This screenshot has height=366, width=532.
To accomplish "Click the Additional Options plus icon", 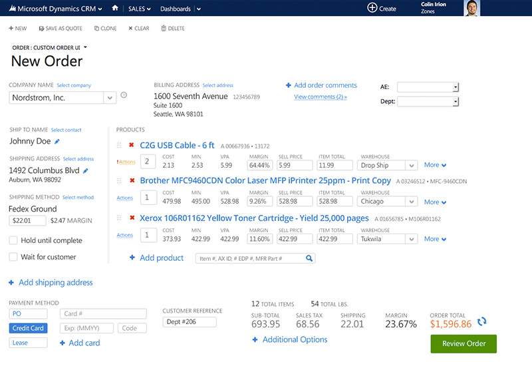I will pos(255,339).
